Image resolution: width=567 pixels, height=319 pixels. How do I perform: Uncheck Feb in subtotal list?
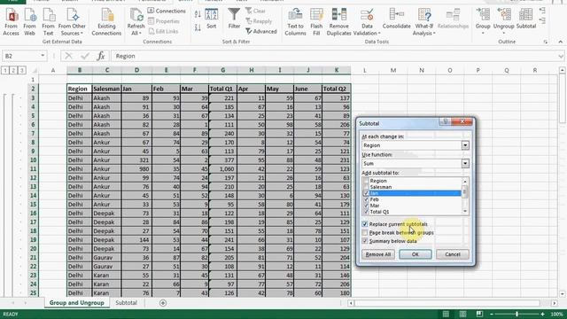pyautogui.click(x=366, y=199)
